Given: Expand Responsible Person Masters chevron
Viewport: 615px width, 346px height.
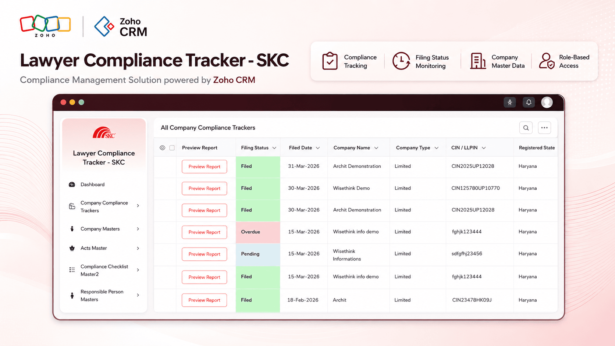Looking at the screenshot, I should pos(138,295).
